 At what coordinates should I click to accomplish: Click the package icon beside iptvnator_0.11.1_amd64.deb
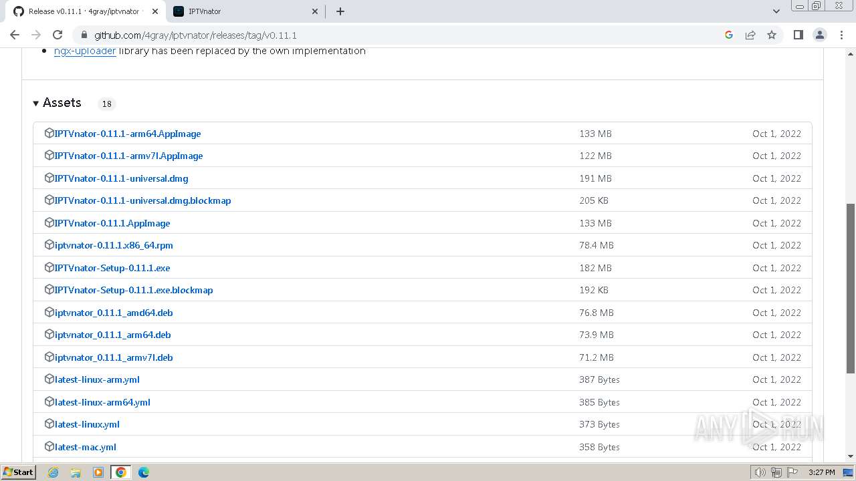coord(49,312)
